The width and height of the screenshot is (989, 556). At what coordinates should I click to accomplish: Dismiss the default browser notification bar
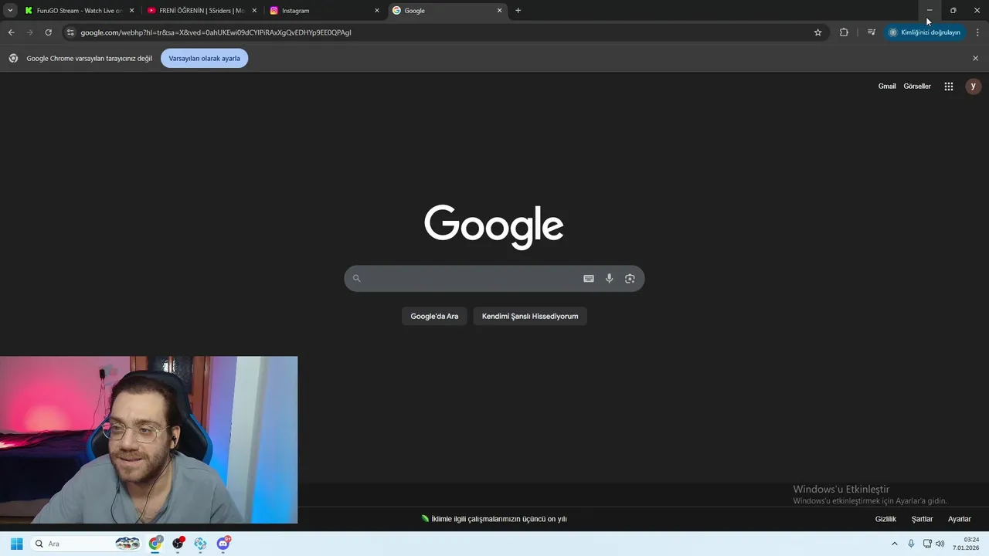coord(975,58)
